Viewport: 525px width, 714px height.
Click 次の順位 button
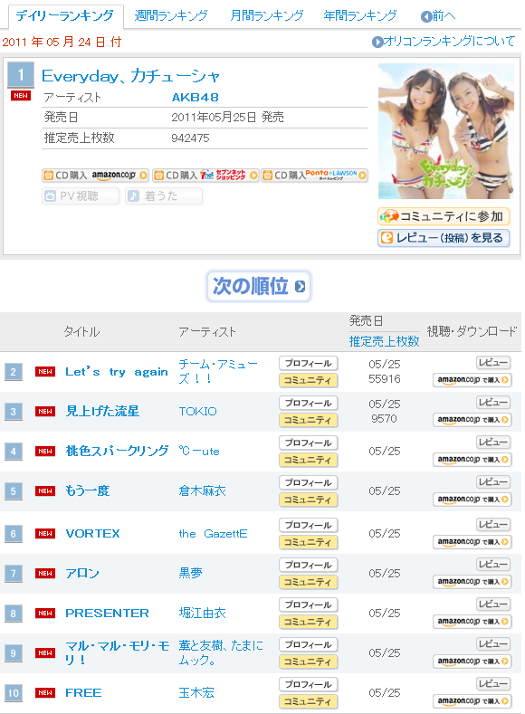pos(259,287)
